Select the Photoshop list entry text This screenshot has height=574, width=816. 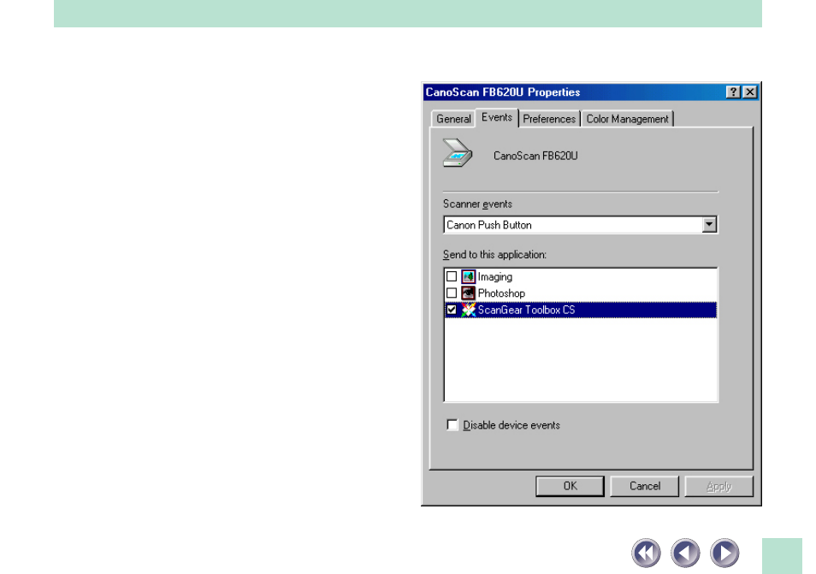coord(501,293)
